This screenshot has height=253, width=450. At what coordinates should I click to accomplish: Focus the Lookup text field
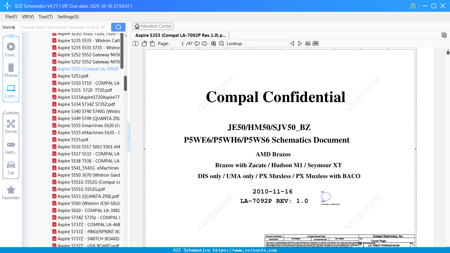266,44
